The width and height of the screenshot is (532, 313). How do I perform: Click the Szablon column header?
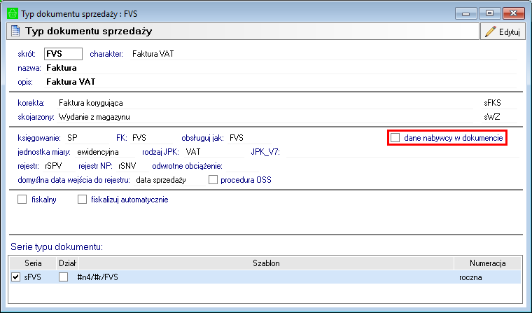(266, 263)
